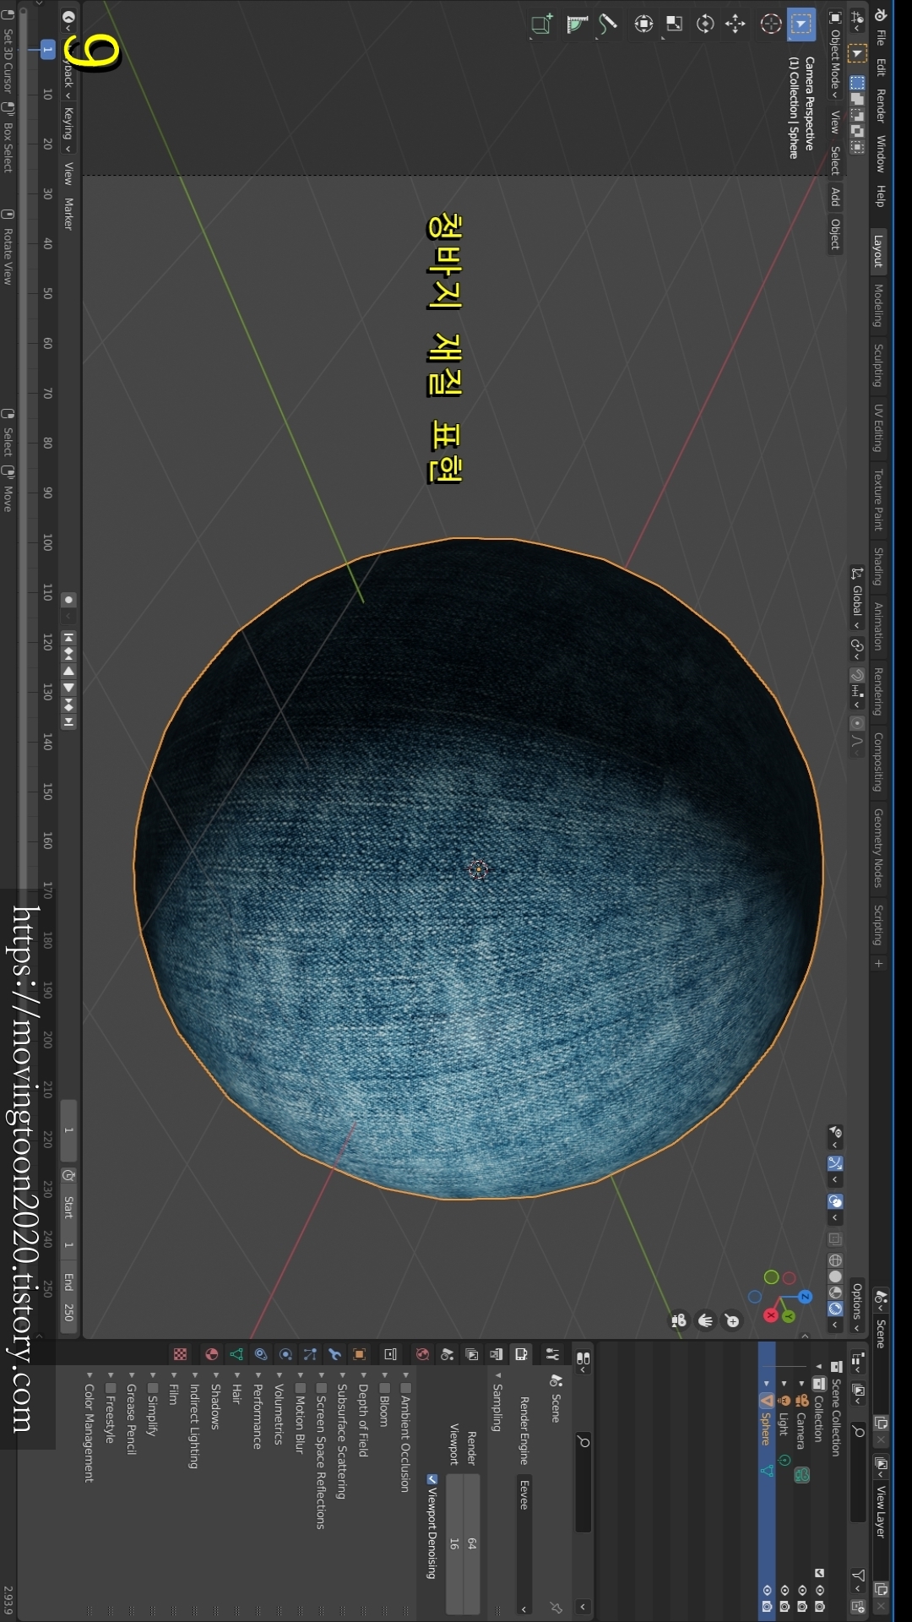Choose the Transform tool
The image size is (912, 1622).
[643, 24]
